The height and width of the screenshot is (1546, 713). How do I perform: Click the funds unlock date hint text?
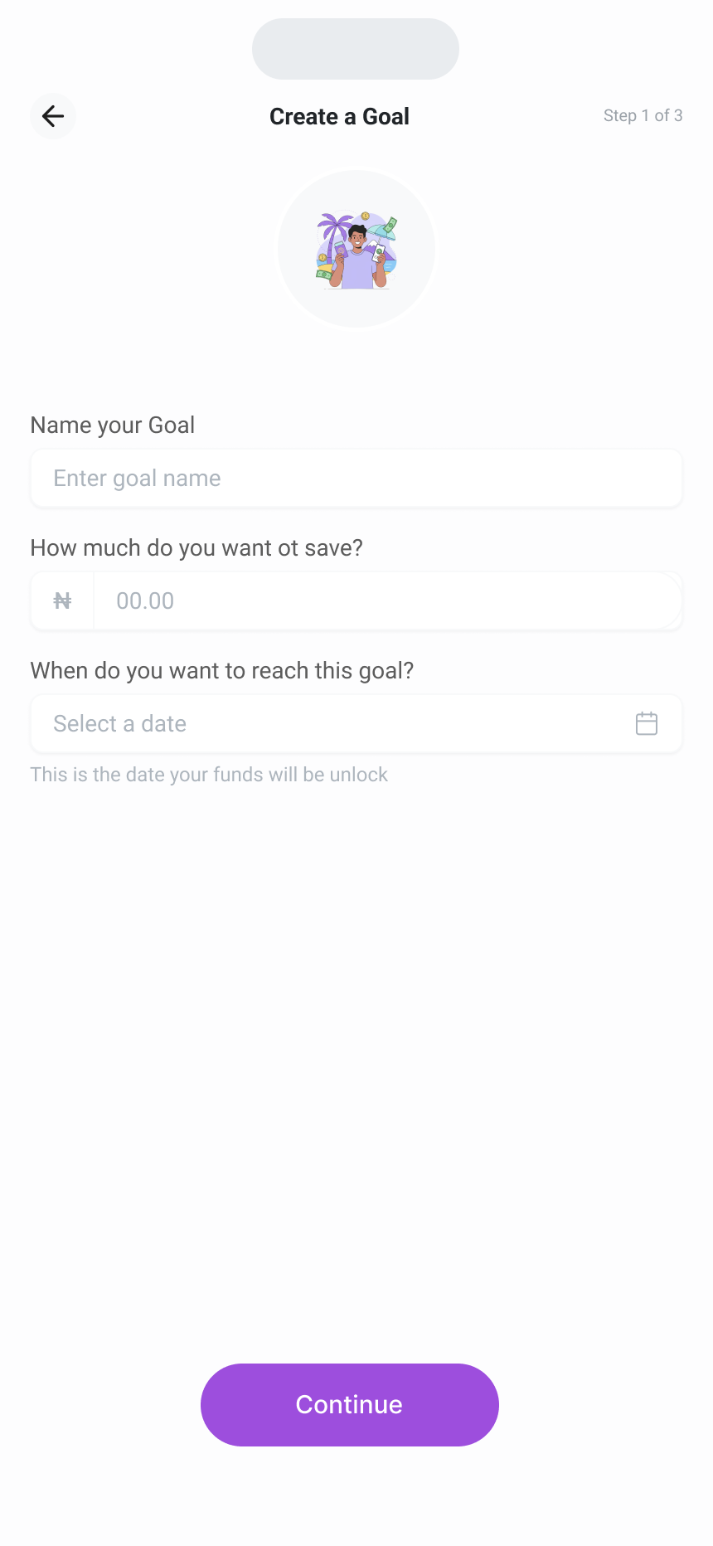coord(209,774)
